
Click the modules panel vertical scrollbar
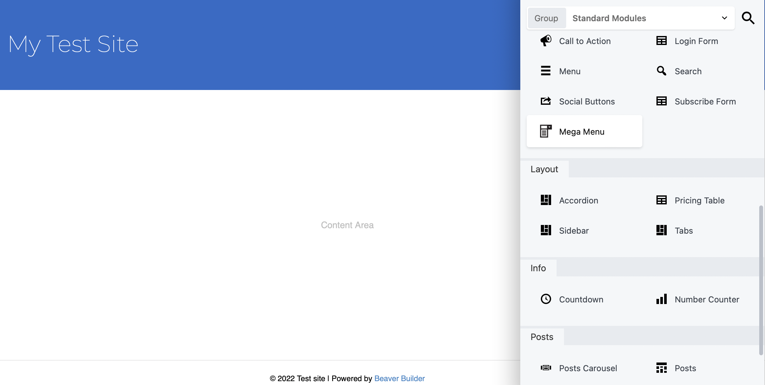tap(761, 280)
